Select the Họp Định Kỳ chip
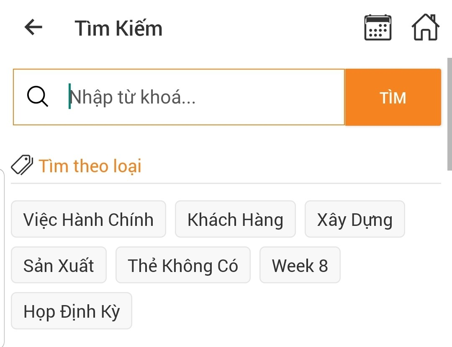Screen dimensions: 452x347 71,311
